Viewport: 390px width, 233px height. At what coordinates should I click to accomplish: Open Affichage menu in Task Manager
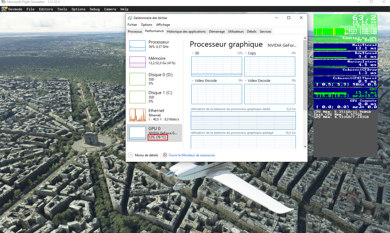click(x=163, y=25)
